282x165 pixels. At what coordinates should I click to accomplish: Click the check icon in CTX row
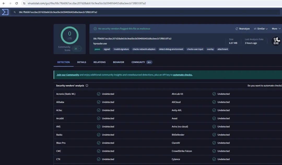click(98, 159)
